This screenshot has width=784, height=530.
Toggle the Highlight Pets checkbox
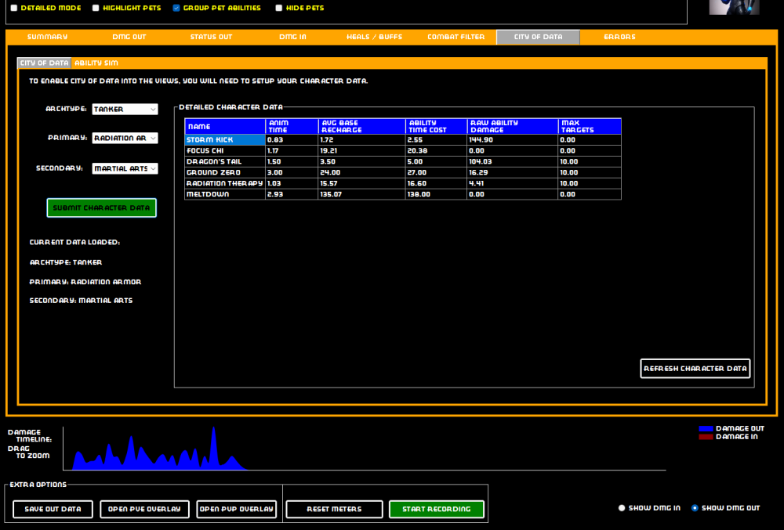point(96,8)
